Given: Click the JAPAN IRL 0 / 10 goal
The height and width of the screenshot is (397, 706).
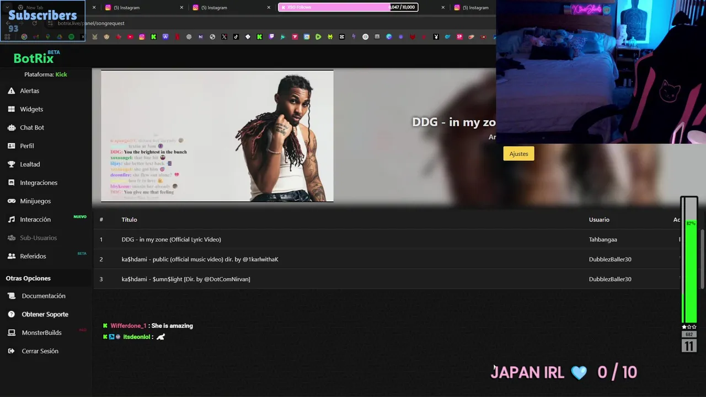Looking at the screenshot, I should 564,372.
